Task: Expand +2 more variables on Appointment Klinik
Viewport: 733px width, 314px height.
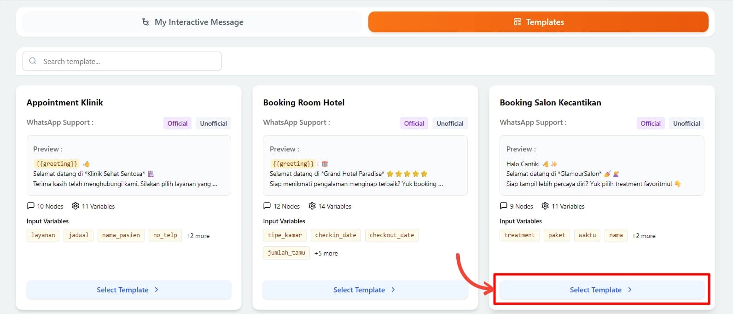Action: (198, 236)
